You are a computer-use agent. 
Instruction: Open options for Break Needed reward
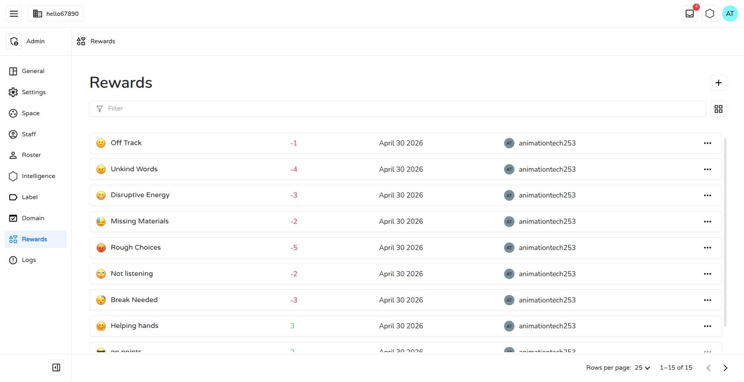707,300
